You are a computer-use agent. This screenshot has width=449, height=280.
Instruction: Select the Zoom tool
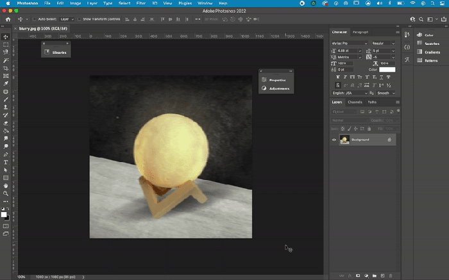pos(5,194)
